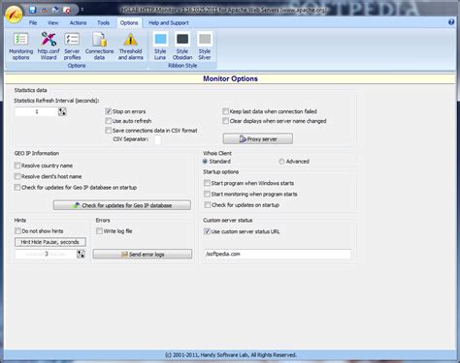This screenshot has width=460, height=363.
Task: Open the Tools ribbon tab
Action: (103, 23)
